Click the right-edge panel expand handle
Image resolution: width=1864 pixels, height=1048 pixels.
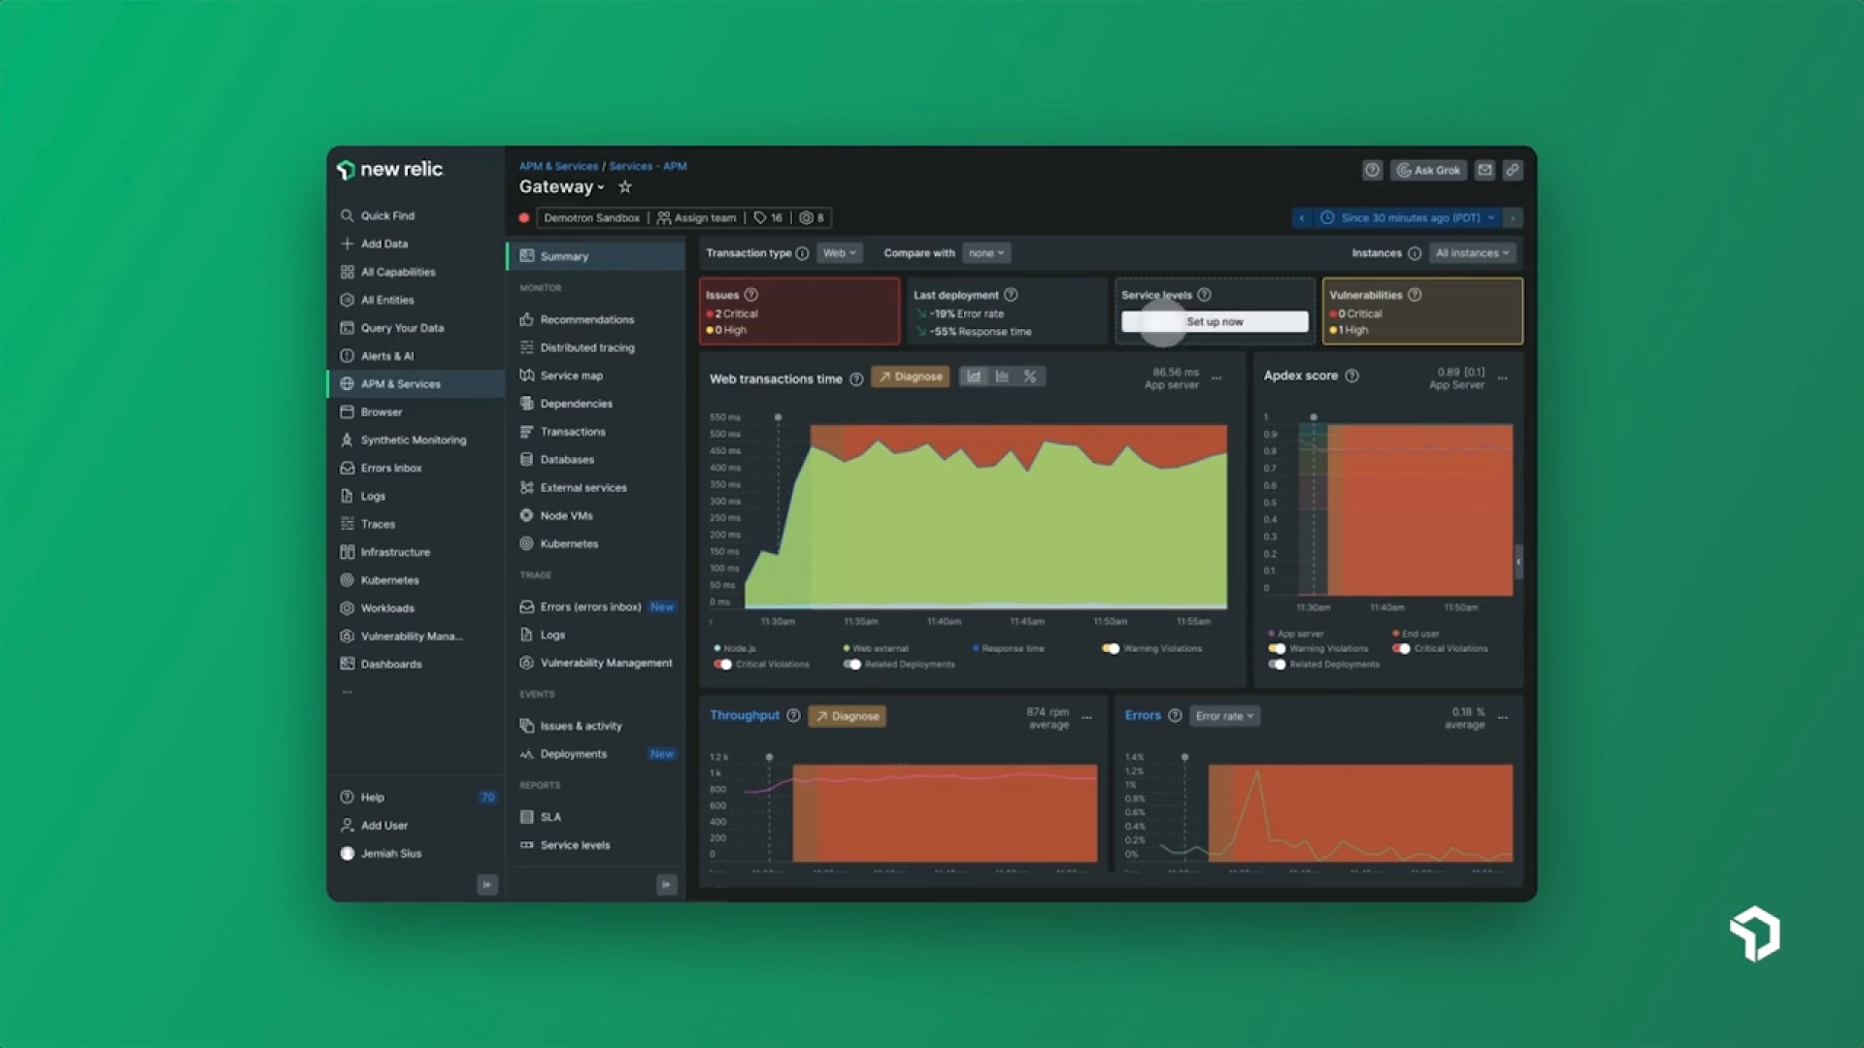click(x=1518, y=562)
